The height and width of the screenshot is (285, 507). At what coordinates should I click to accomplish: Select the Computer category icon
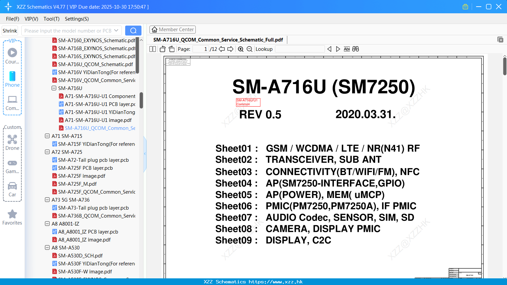tap(12, 103)
